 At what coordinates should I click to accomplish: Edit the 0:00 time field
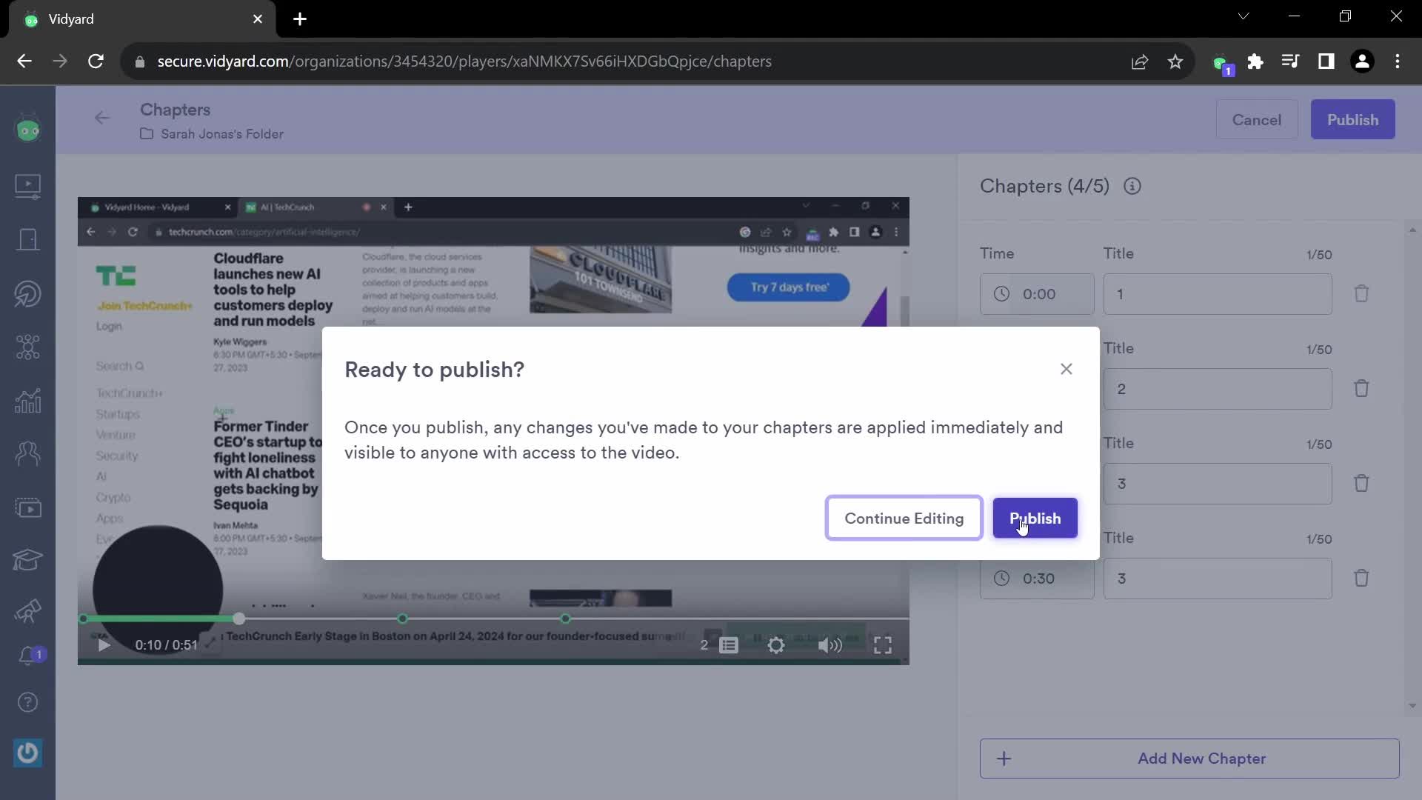point(1037,294)
